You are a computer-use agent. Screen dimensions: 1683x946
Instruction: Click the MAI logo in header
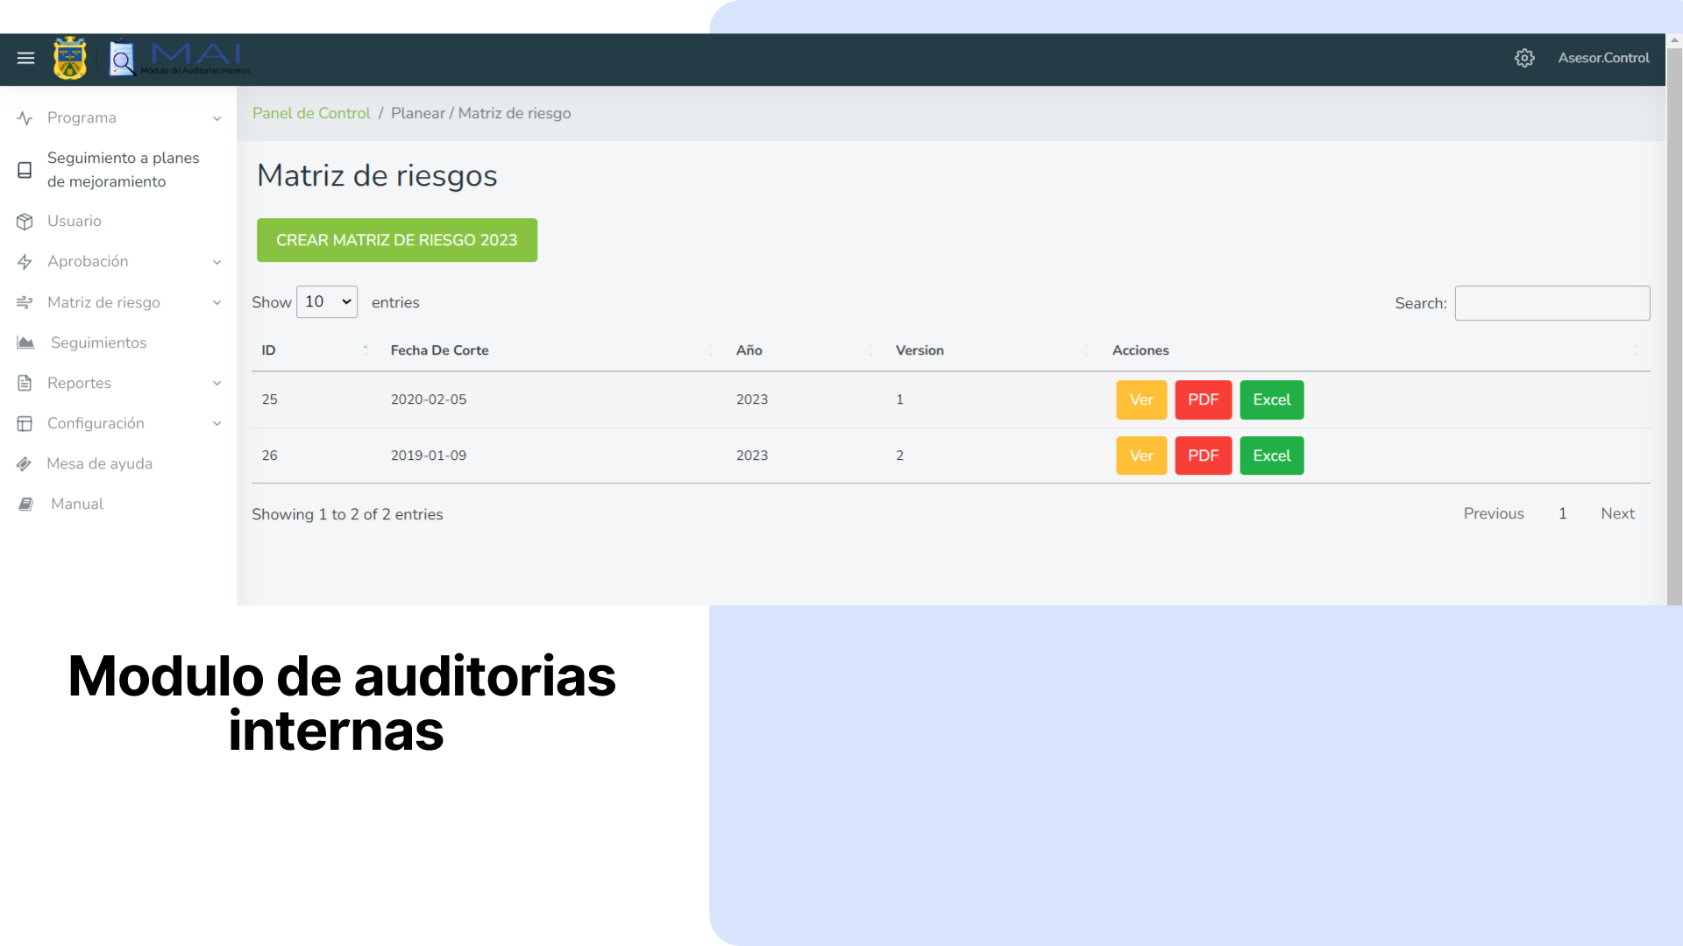180,59
